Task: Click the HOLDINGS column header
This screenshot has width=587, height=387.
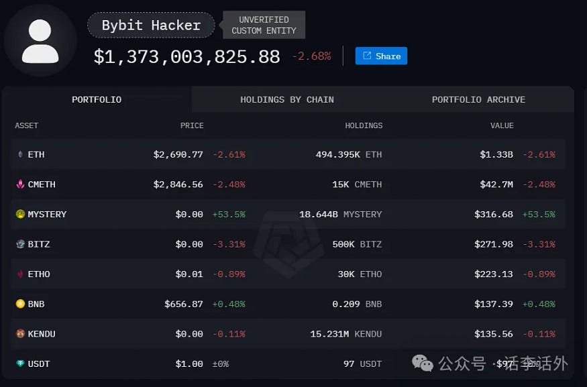Action: pos(364,125)
